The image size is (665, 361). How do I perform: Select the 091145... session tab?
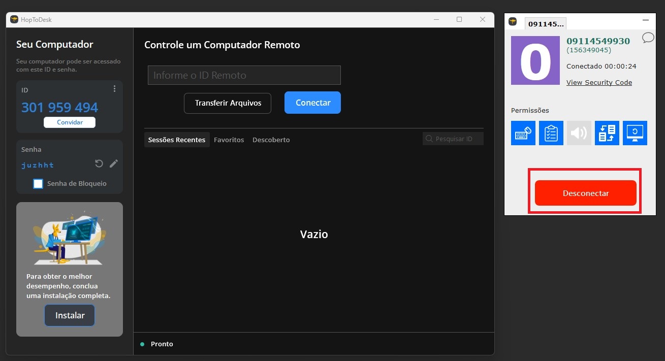coord(546,24)
